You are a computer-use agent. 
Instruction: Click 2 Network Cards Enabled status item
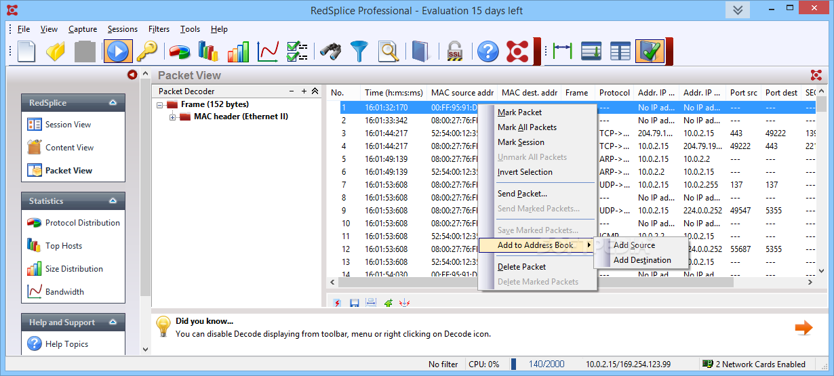click(754, 364)
